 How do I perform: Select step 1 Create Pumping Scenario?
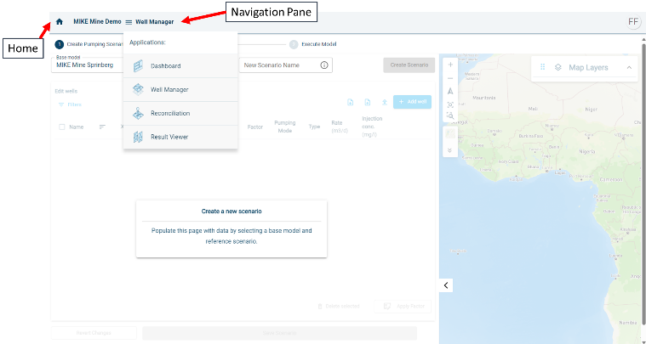89,44
